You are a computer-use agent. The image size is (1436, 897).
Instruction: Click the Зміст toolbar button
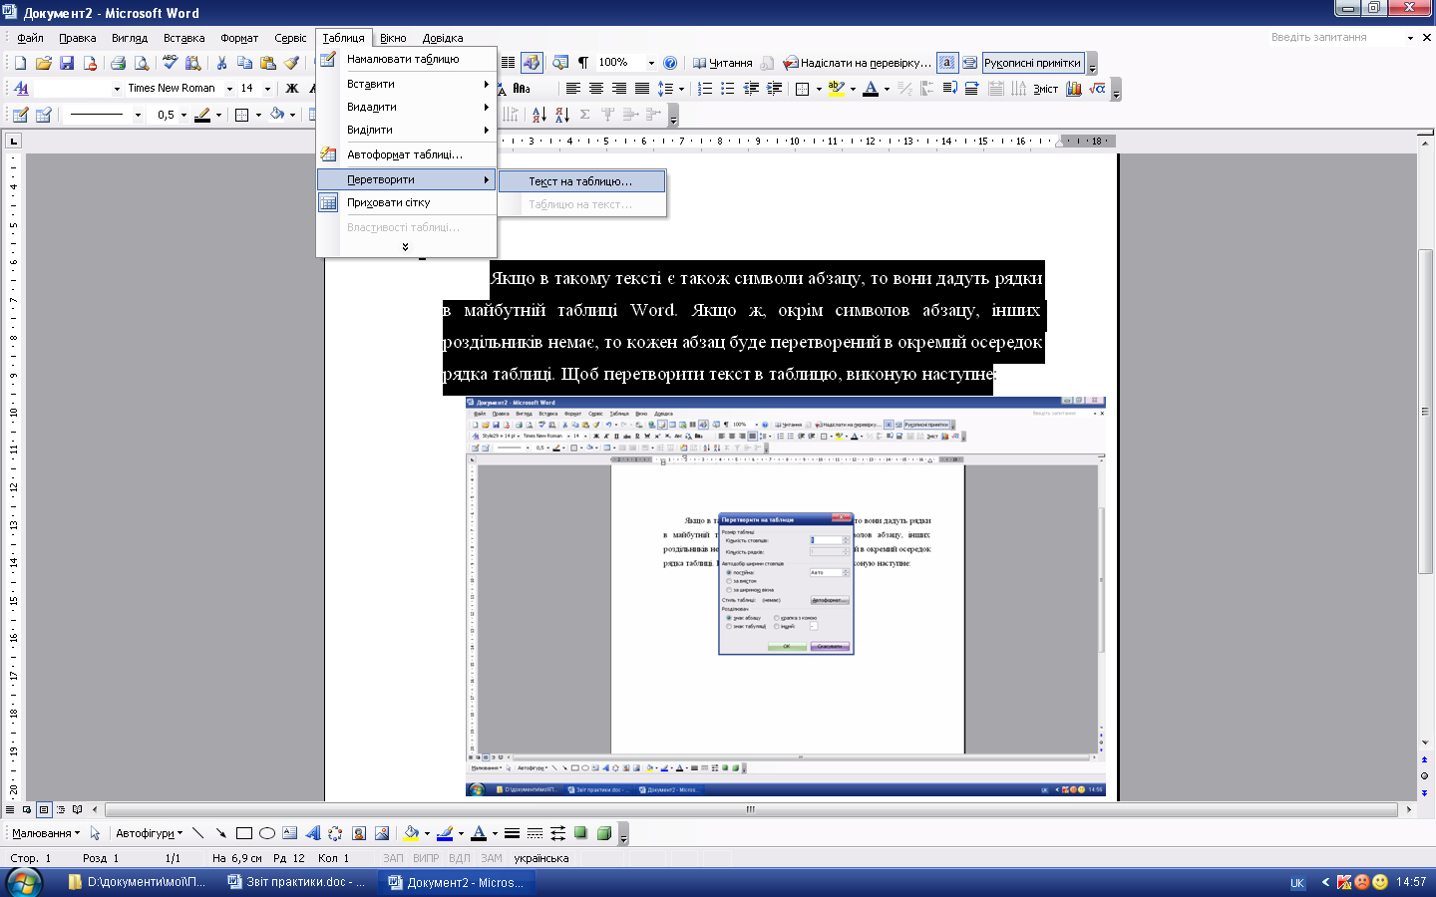(x=1045, y=89)
